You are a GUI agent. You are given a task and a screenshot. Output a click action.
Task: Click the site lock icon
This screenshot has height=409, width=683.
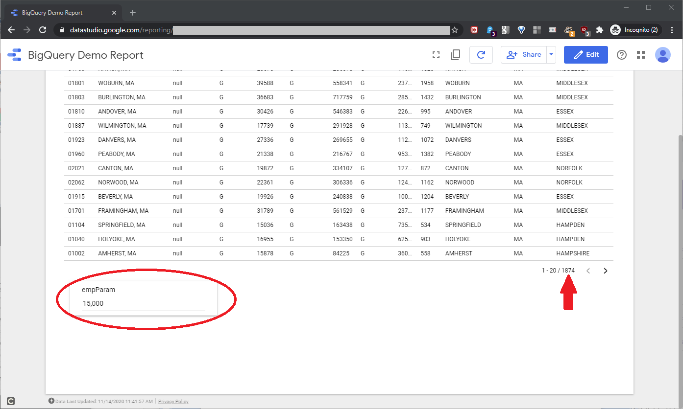[62, 30]
